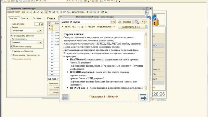Click the calculator icon next to the 0 field
Image resolution: width=208 pixels, height=117 pixels.
(42, 24)
